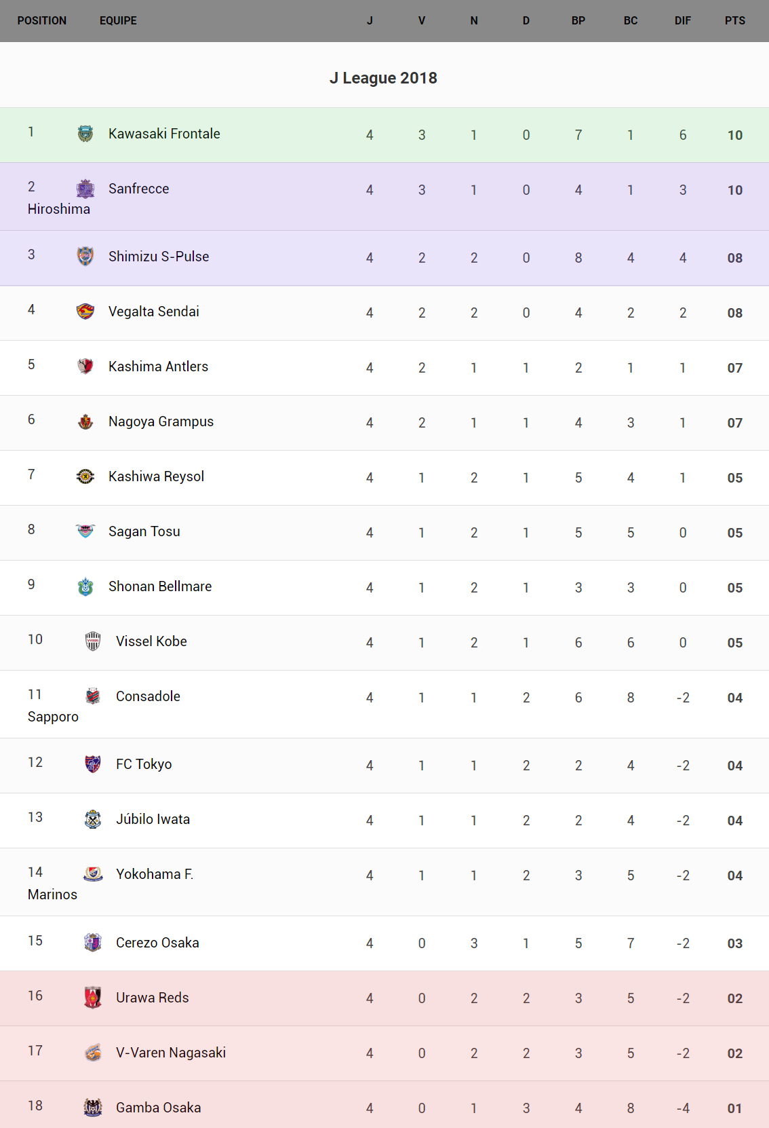The width and height of the screenshot is (769, 1128).
Task: Click the DIF column header
Action: pos(682,20)
